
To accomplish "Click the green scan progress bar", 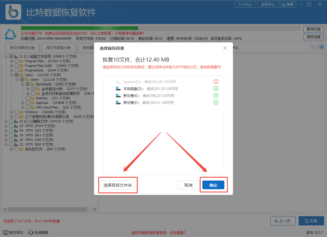I will tap(79, 28).
